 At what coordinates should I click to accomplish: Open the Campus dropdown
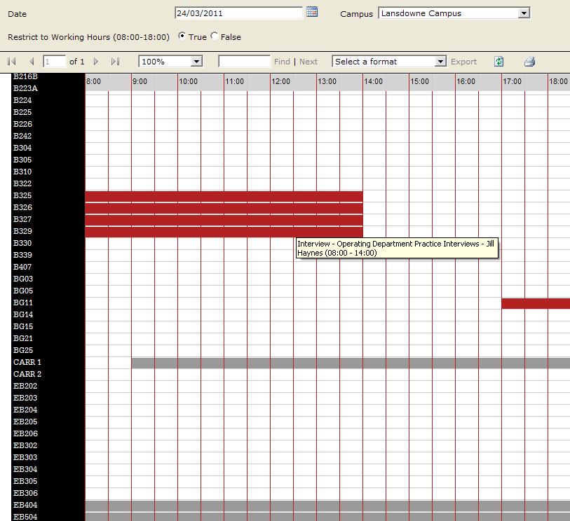click(x=523, y=13)
